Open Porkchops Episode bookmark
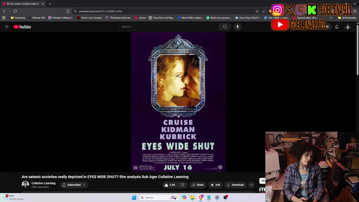Image resolution: width=359 pixels, height=202 pixels. tap(119, 18)
